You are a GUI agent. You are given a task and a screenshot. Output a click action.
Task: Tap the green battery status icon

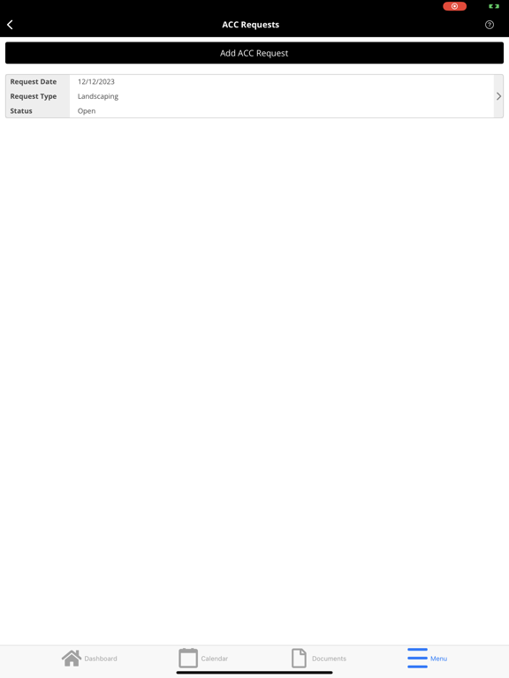(494, 6)
